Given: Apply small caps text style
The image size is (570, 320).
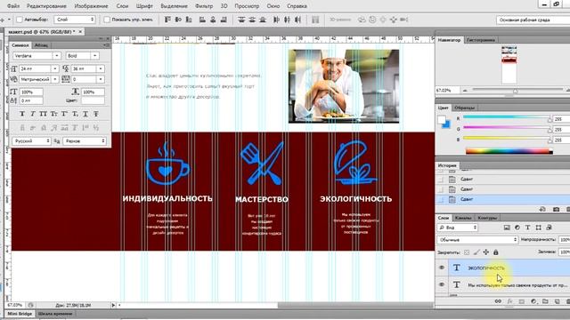Looking at the screenshot, I should tap(53, 114).
